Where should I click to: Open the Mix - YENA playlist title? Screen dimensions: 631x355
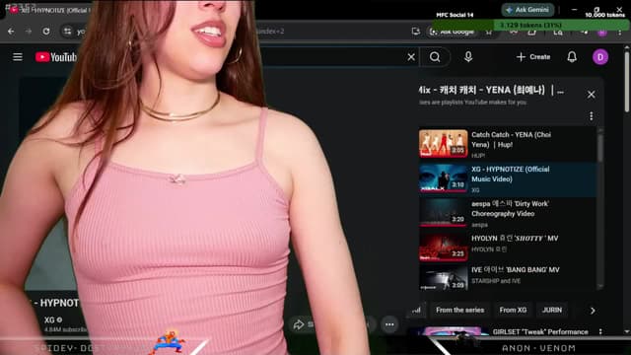click(491, 90)
